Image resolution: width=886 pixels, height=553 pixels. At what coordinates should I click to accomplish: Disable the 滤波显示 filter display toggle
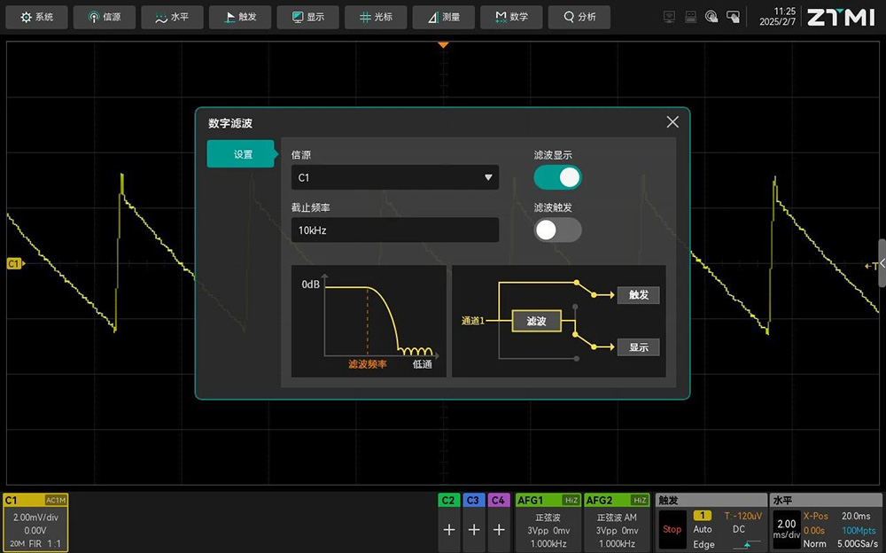(557, 177)
